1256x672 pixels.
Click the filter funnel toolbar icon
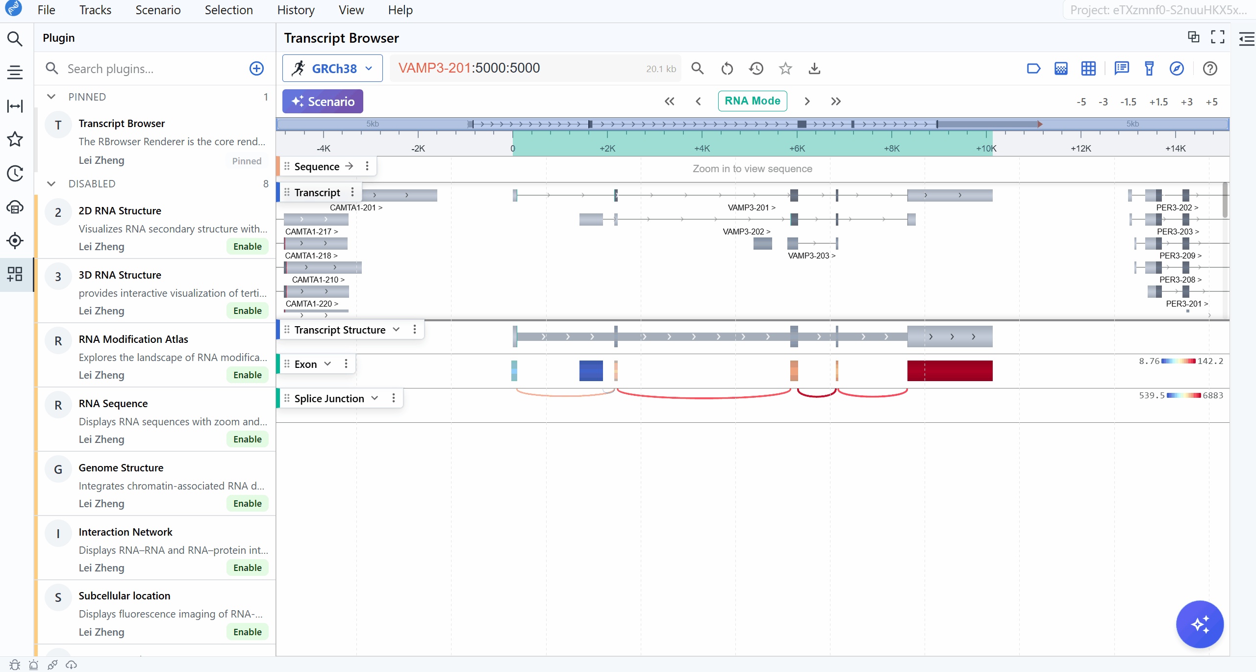[x=1149, y=68]
